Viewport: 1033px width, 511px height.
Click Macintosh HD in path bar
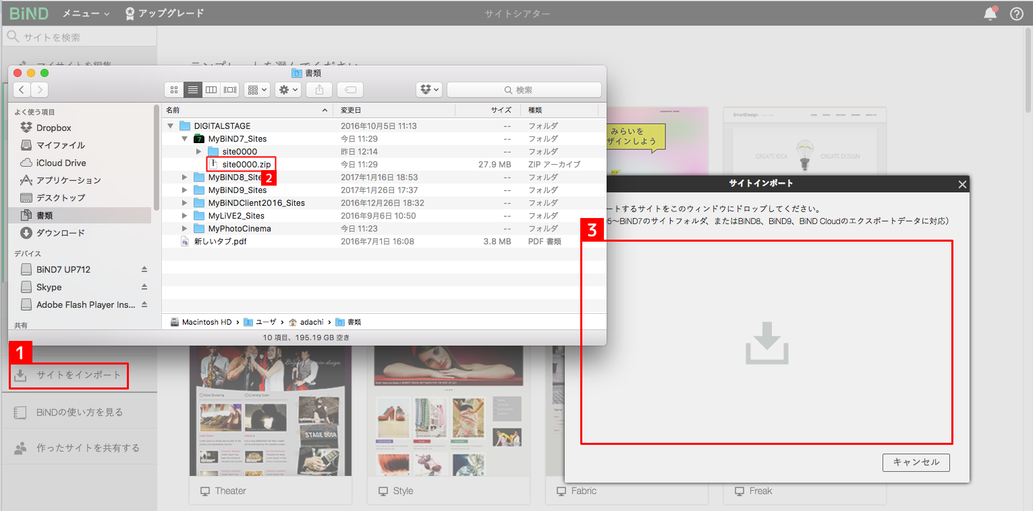pyautogui.click(x=200, y=322)
